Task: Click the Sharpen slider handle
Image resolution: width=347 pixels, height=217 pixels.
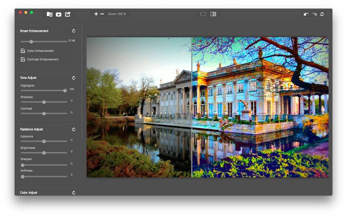Action: click(23, 165)
